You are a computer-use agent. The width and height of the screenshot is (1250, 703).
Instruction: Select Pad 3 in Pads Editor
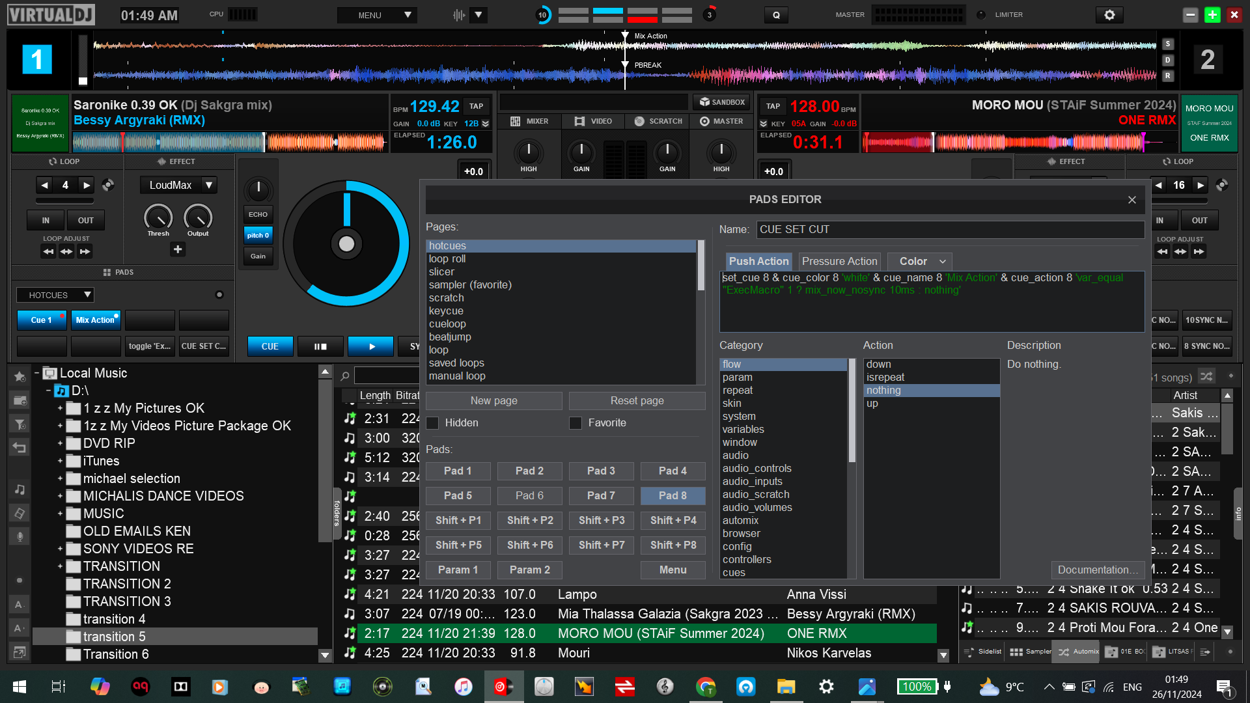point(601,471)
